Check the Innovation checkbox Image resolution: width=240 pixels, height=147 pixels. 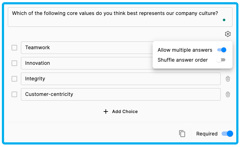14,63
